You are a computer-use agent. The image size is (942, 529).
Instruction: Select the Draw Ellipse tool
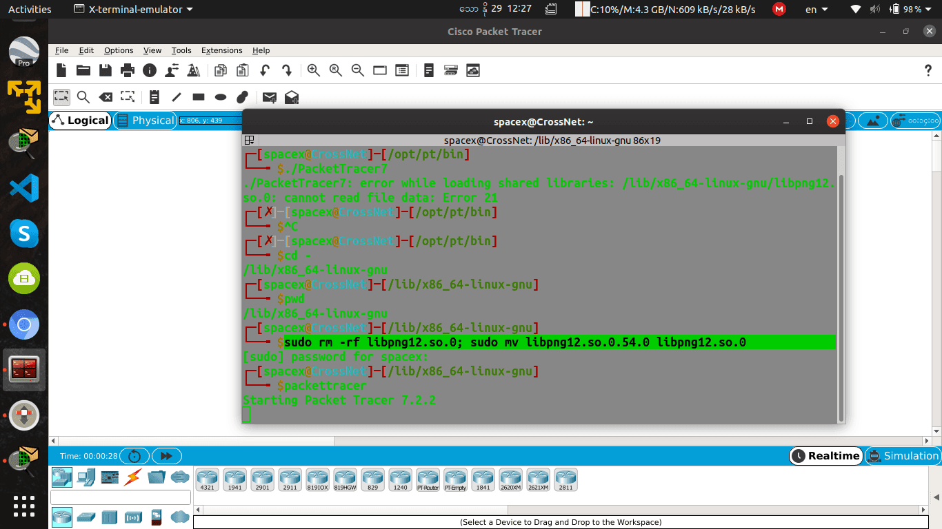tap(221, 97)
